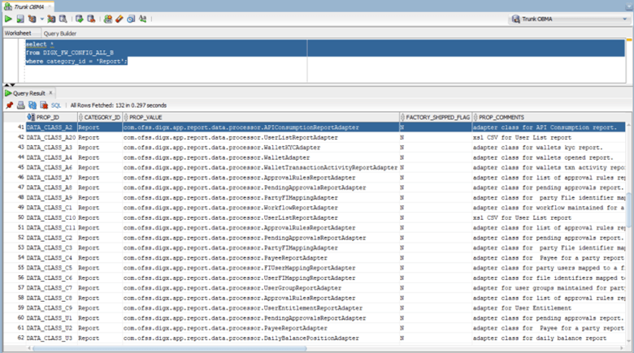Click the Rollback toolbar icon
Image resolution: width=634 pixels, height=353 pixels.
click(x=91, y=19)
